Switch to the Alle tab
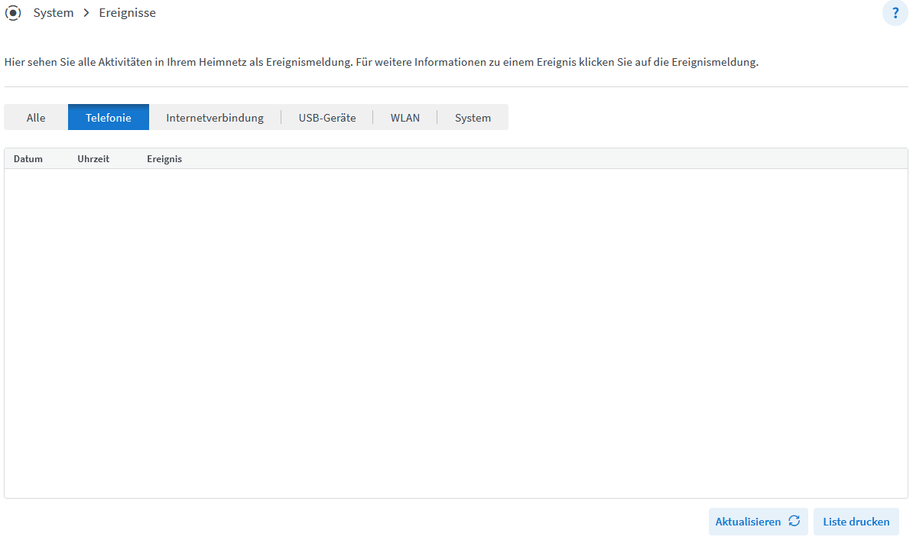This screenshot has width=913, height=540. [x=36, y=118]
